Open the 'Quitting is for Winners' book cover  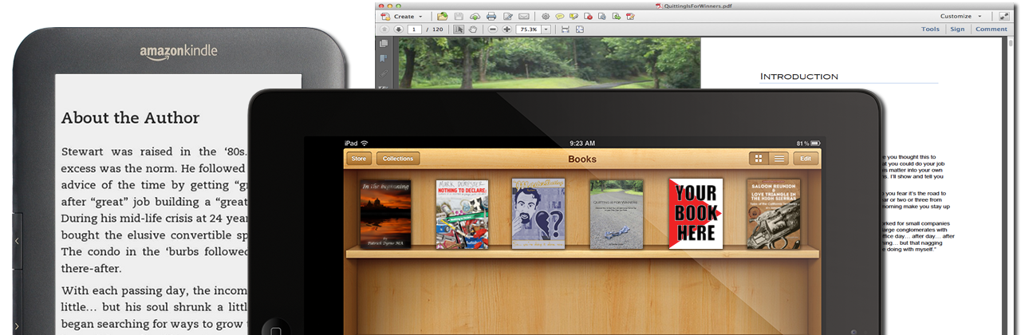pos(617,214)
